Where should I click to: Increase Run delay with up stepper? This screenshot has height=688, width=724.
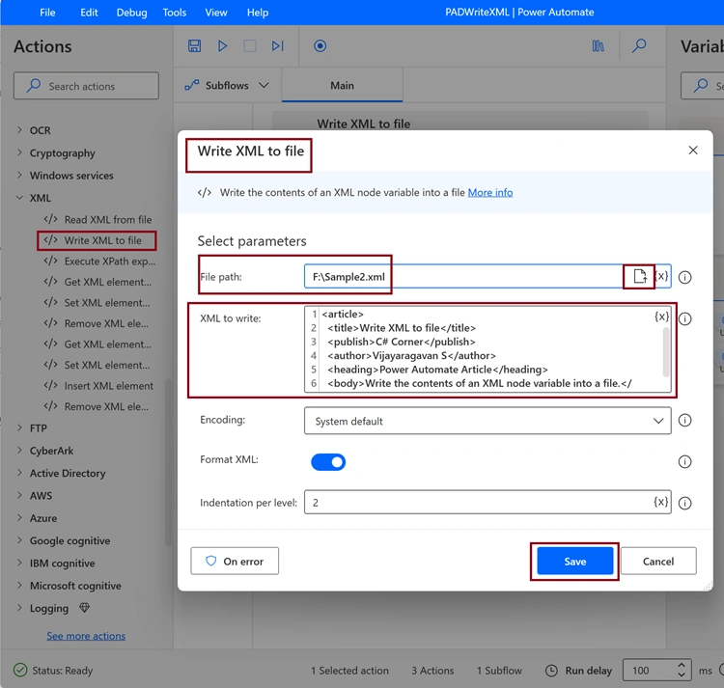(682, 666)
